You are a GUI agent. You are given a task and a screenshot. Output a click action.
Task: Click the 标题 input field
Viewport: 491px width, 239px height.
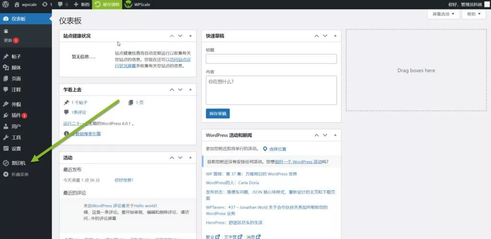click(271, 59)
